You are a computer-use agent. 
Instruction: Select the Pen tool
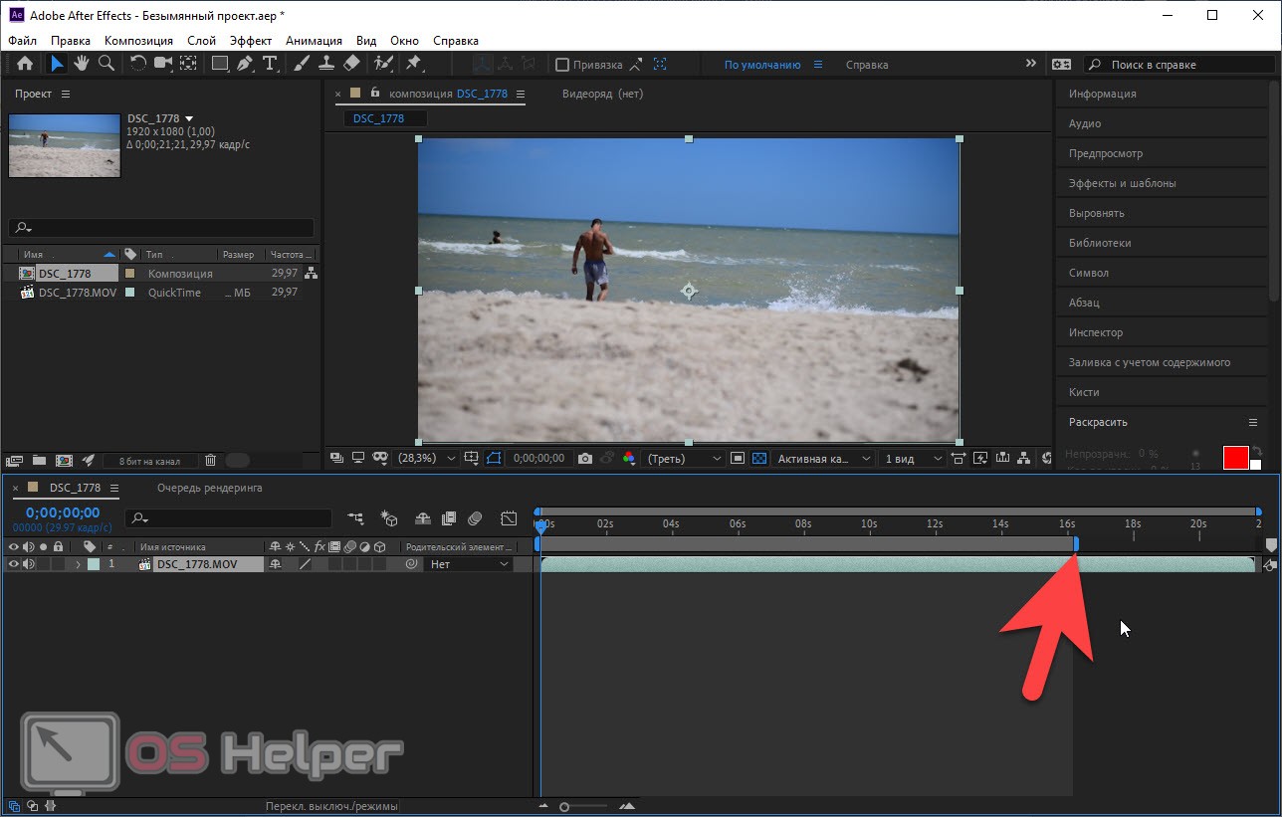246,64
